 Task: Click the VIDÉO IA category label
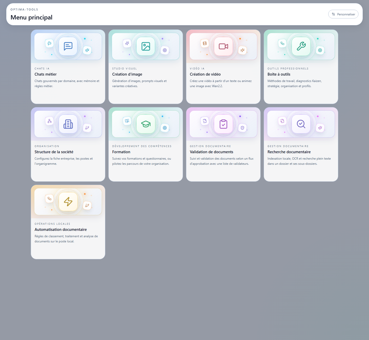click(x=197, y=69)
